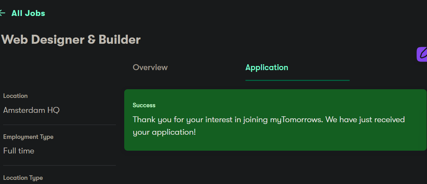Click the Location field label
Viewport: 427px width, 184px height.
(x=15, y=96)
